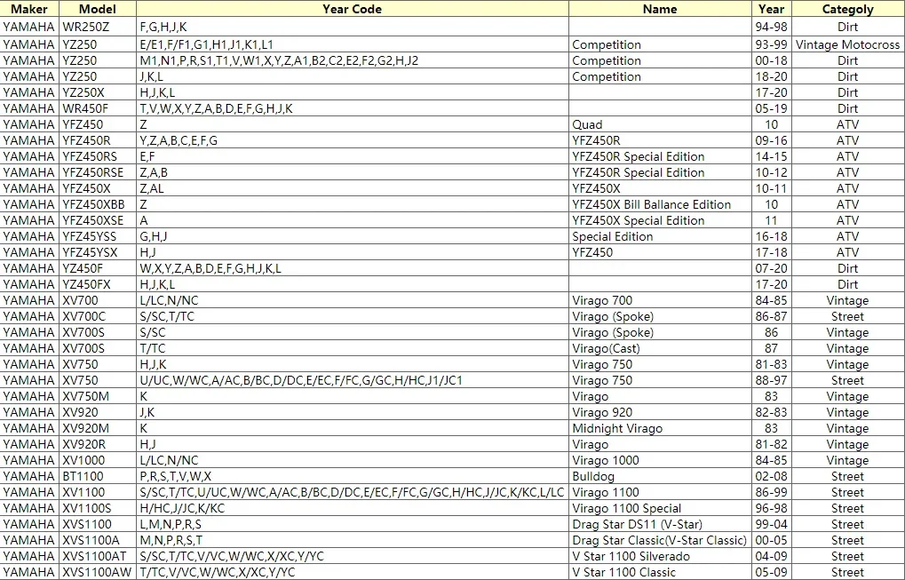The height and width of the screenshot is (580, 905).
Task: Select the XV750M model cell
Action: pos(98,396)
